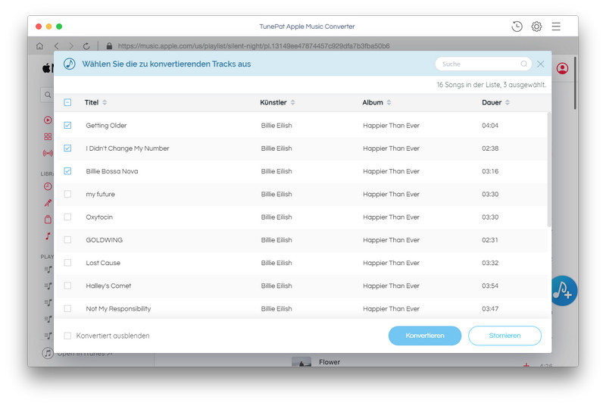606x406 pixels.
Task: Go to home page icon
Action: click(x=39, y=46)
